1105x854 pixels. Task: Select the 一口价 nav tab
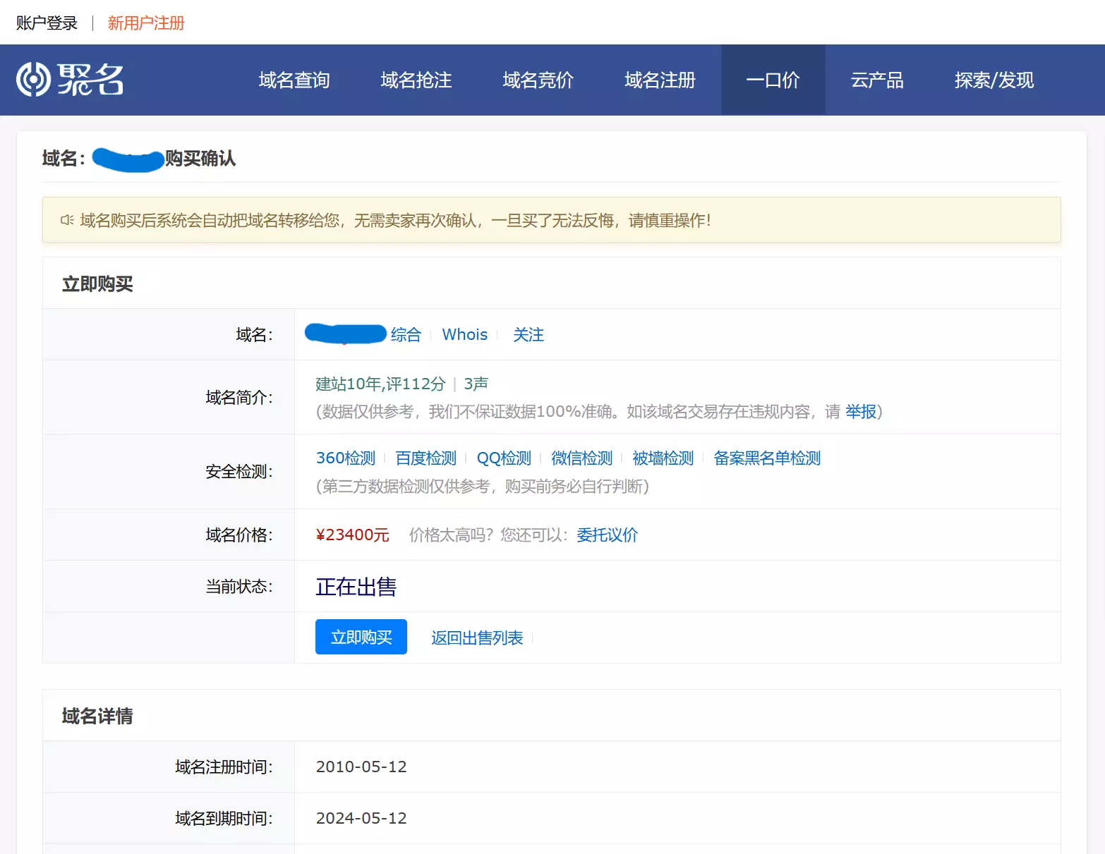tap(773, 80)
